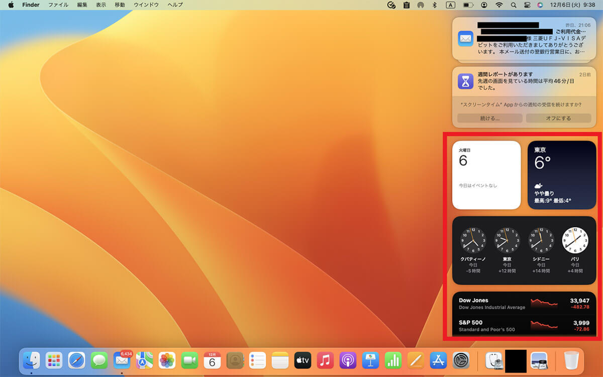Viewport: 603px width, 377px height.
Task: Open the Dow Jones stock row
Action: (524, 304)
